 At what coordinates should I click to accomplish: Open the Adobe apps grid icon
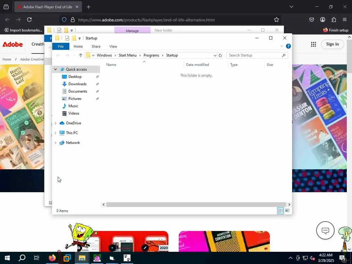313,44
